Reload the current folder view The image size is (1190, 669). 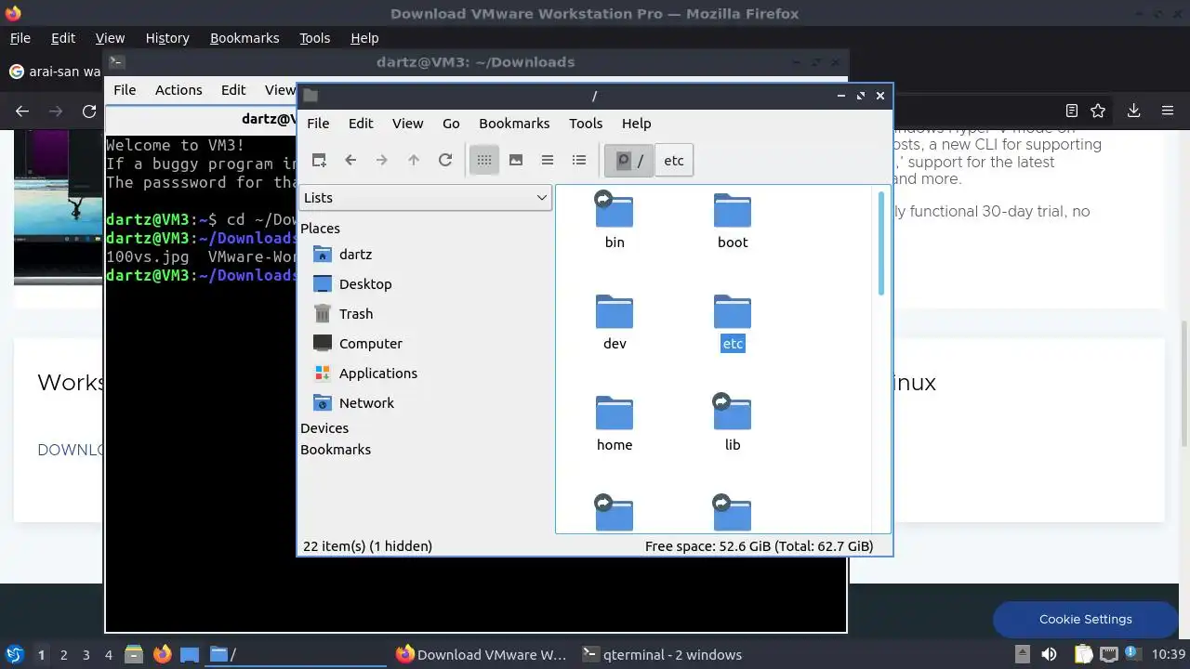tap(445, 160)
